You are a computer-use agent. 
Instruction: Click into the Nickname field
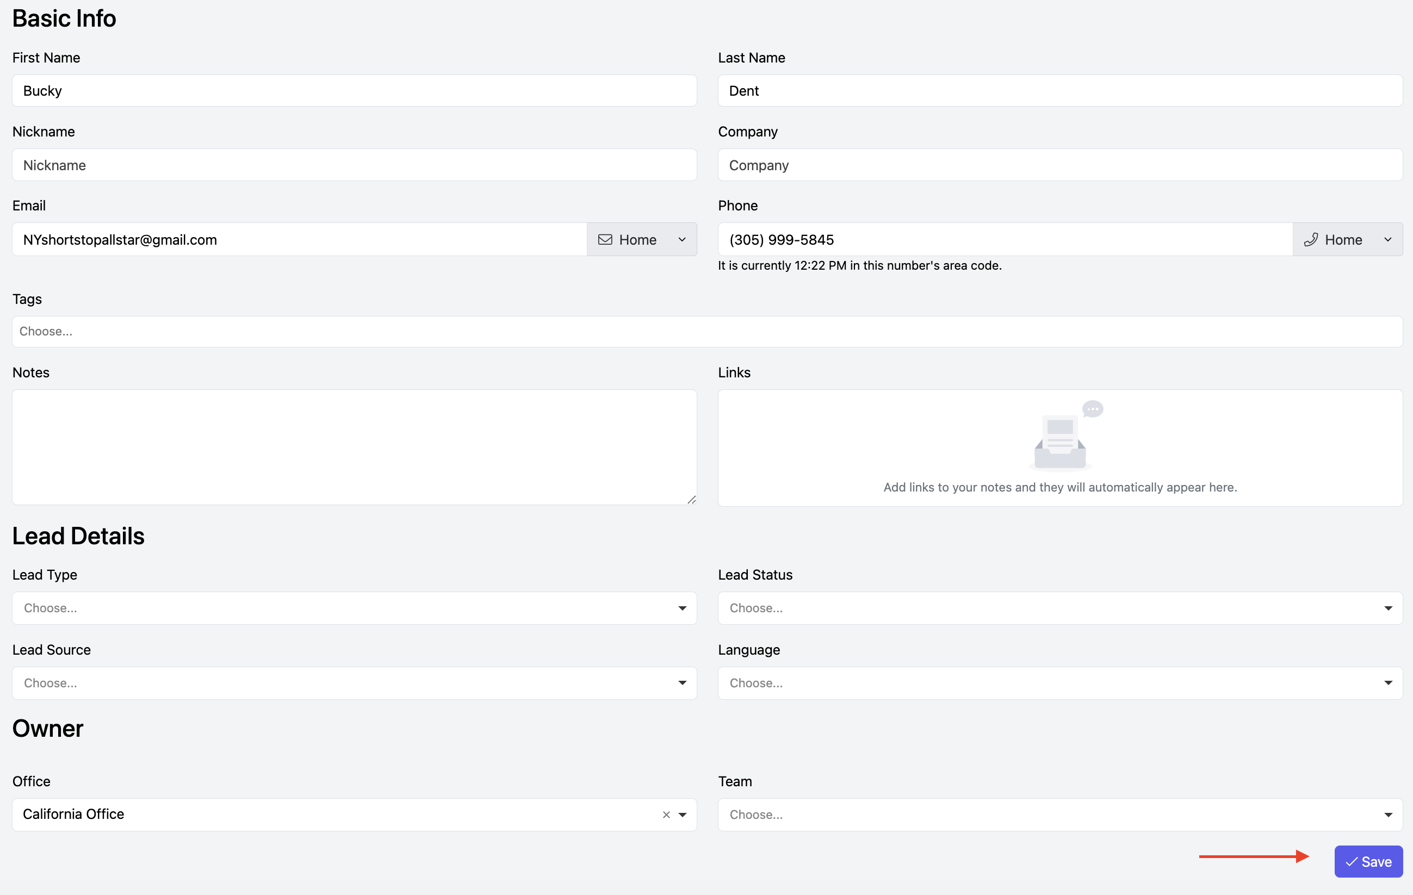click(x=355, y=165)
